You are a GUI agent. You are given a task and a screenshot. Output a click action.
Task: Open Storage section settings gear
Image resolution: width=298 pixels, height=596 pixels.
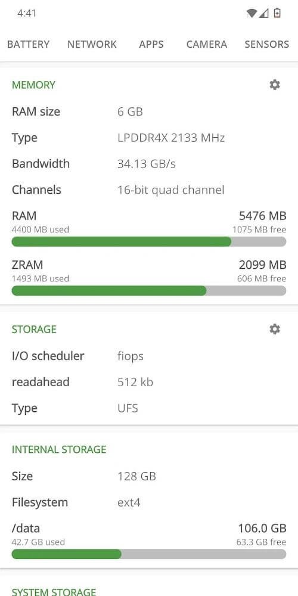pyautogui.click(x=274, y=329)
